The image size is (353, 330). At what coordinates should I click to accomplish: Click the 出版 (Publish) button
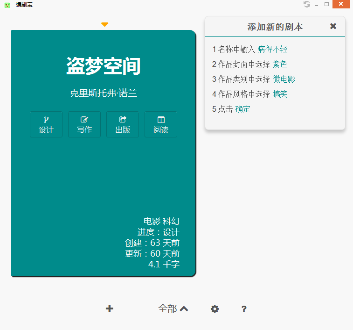[123, 124]
